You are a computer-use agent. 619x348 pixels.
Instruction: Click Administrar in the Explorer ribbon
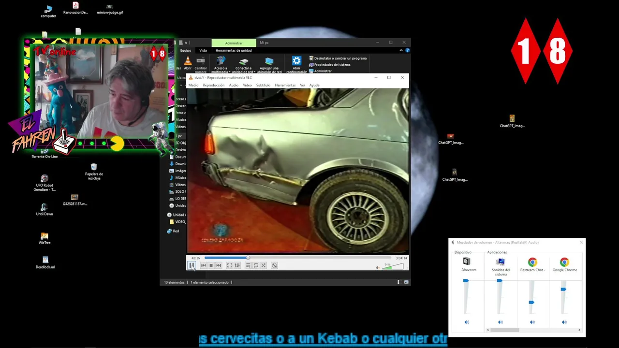click(x=320, y=71)
